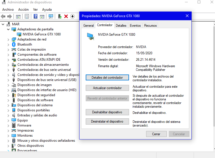The image size is (215, 158).
Task: Expand the Equipo node
Action: [8, 121]
